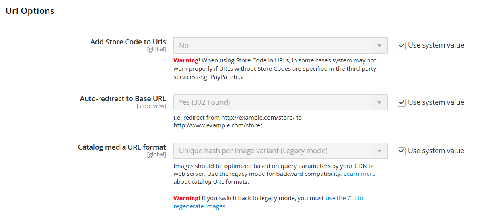
Task: Click the arrow icon on the Add Store Code select
Action: point(379,46)
